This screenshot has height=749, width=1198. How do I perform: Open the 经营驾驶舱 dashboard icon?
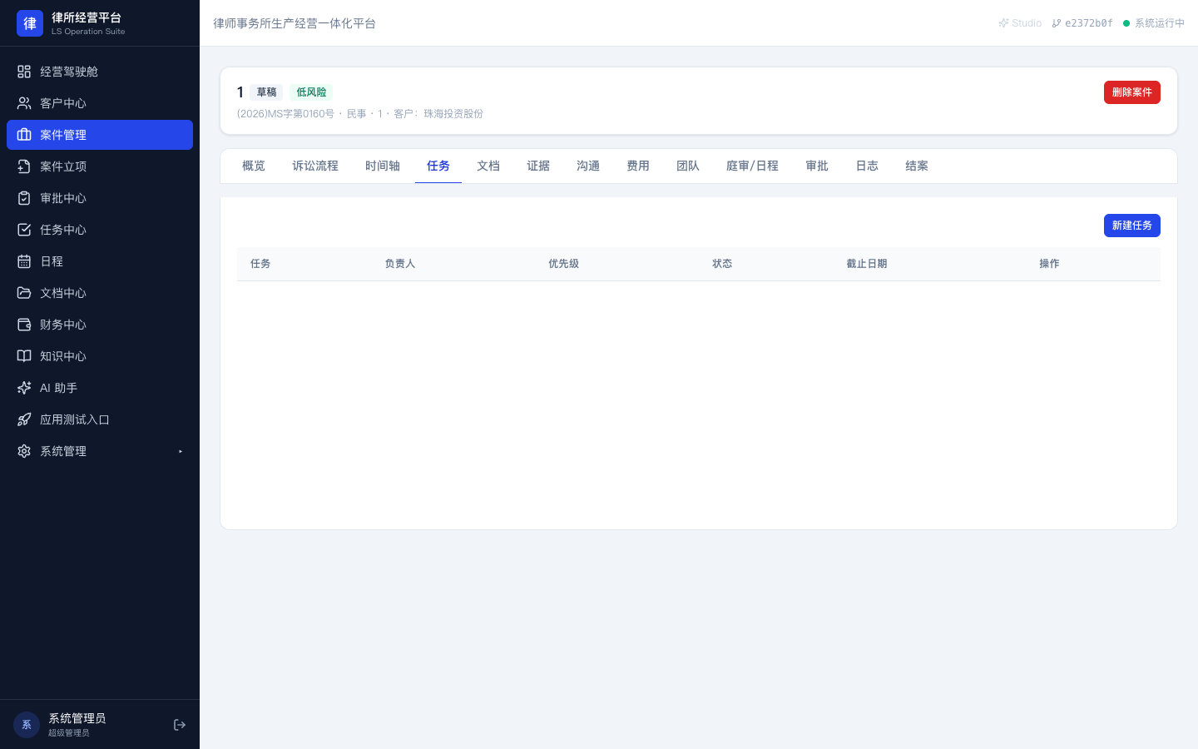24,72
